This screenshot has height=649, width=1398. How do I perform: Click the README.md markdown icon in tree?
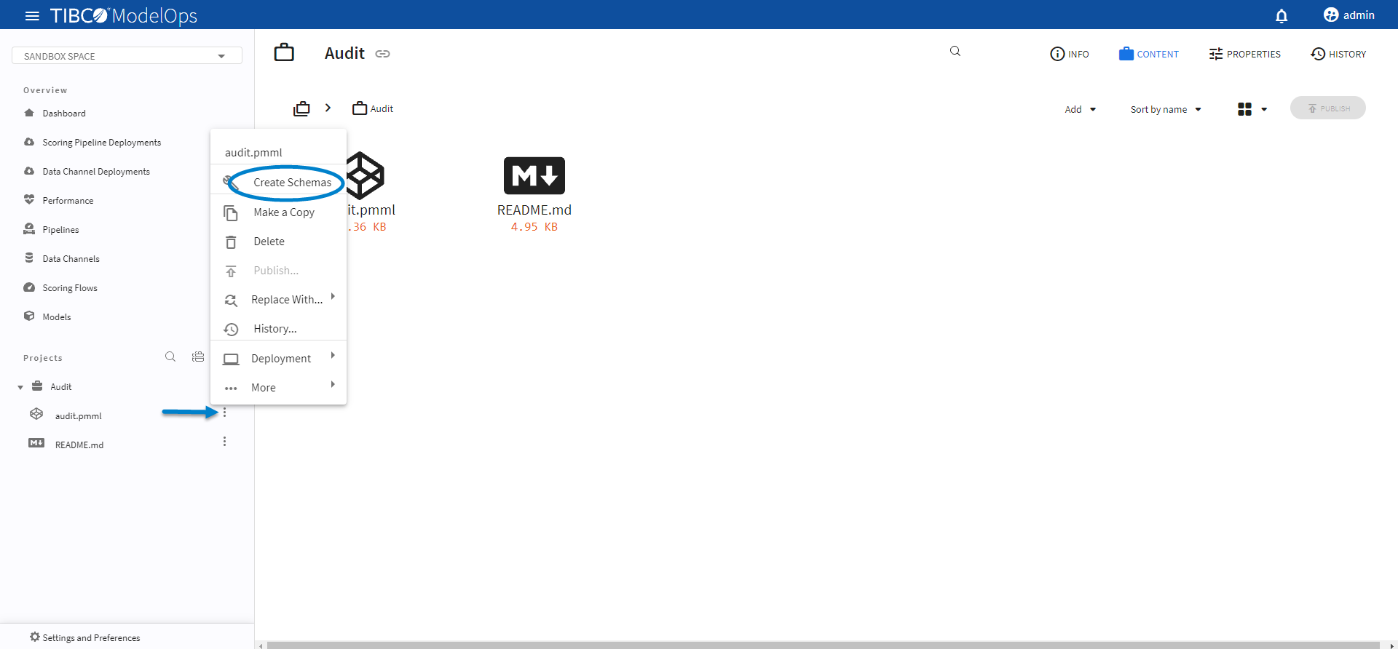tap(36, 443)
